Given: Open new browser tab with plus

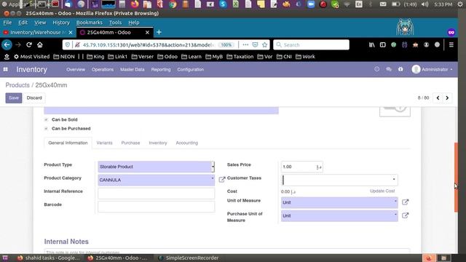Looking at the screenshot, I should (159, 32).
